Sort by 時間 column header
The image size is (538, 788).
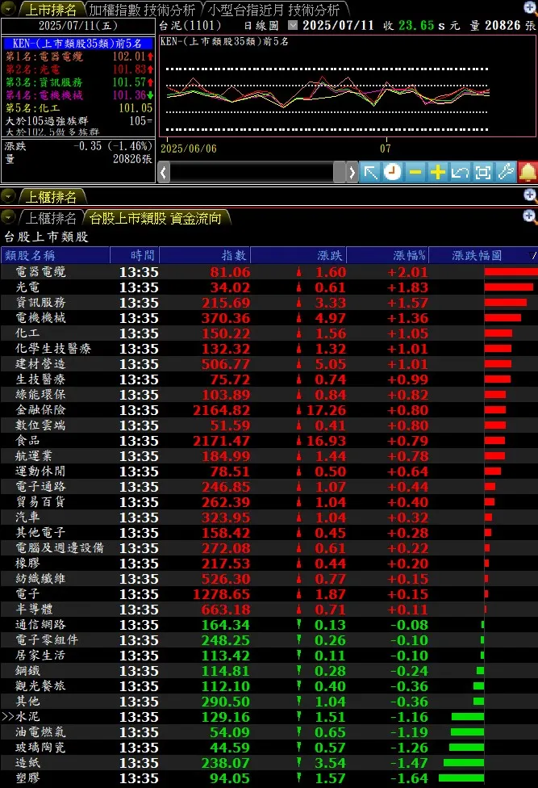point(135,255)
